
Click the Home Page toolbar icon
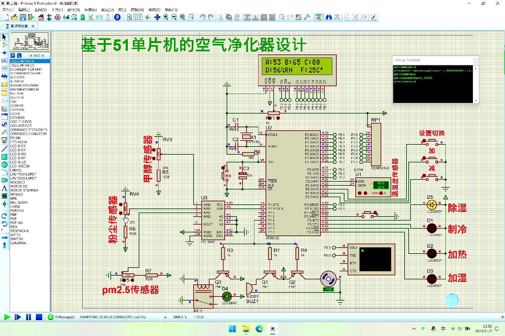[x=41, y=17]
